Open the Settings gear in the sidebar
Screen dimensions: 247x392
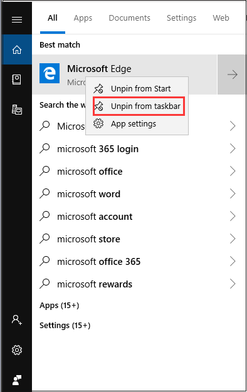pos(17,350)
